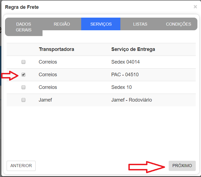
Task: Open the Região tab
Action: coord(62,24)
